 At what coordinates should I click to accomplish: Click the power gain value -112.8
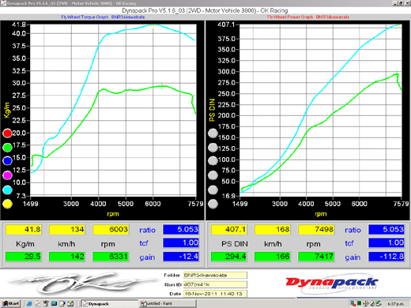(x=386, y=257)
